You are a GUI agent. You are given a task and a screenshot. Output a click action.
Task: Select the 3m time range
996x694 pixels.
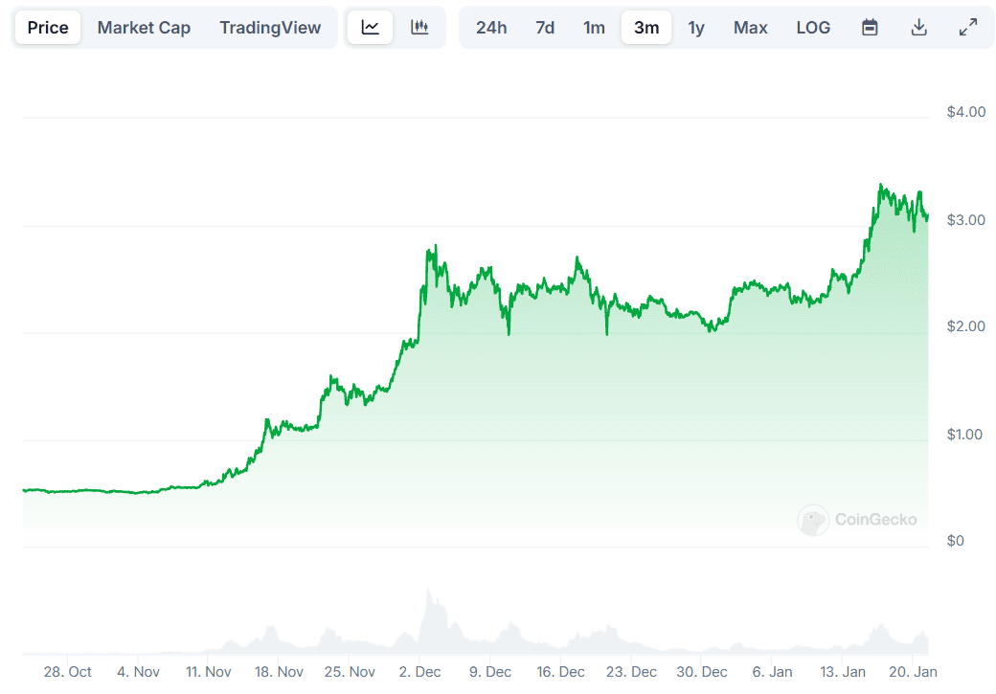coord(646,28)
